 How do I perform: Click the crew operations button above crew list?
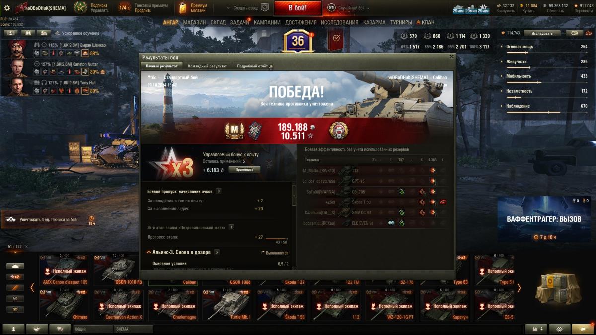tap(10, 33)
